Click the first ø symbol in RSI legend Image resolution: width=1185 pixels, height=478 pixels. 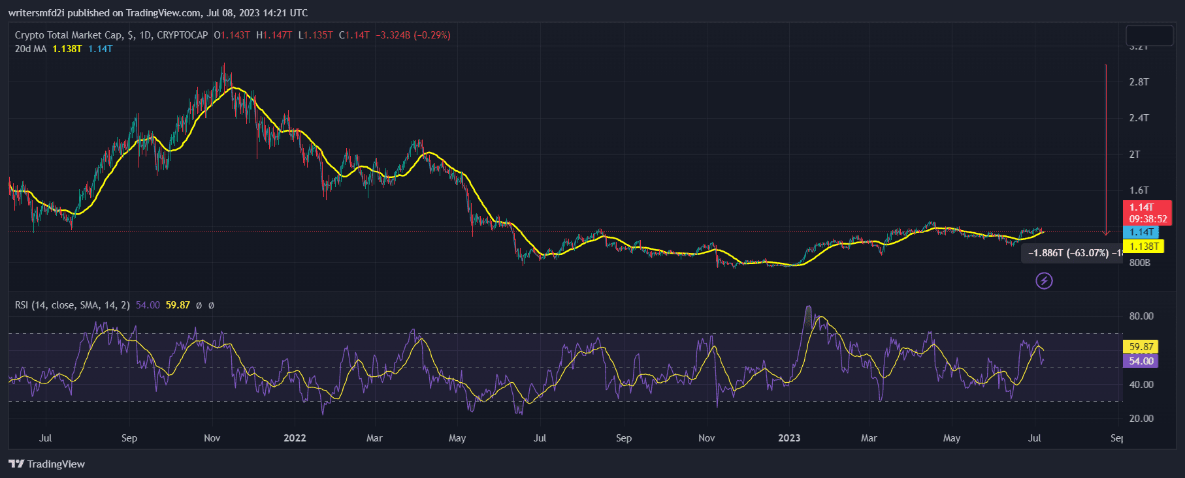(199, 305)
